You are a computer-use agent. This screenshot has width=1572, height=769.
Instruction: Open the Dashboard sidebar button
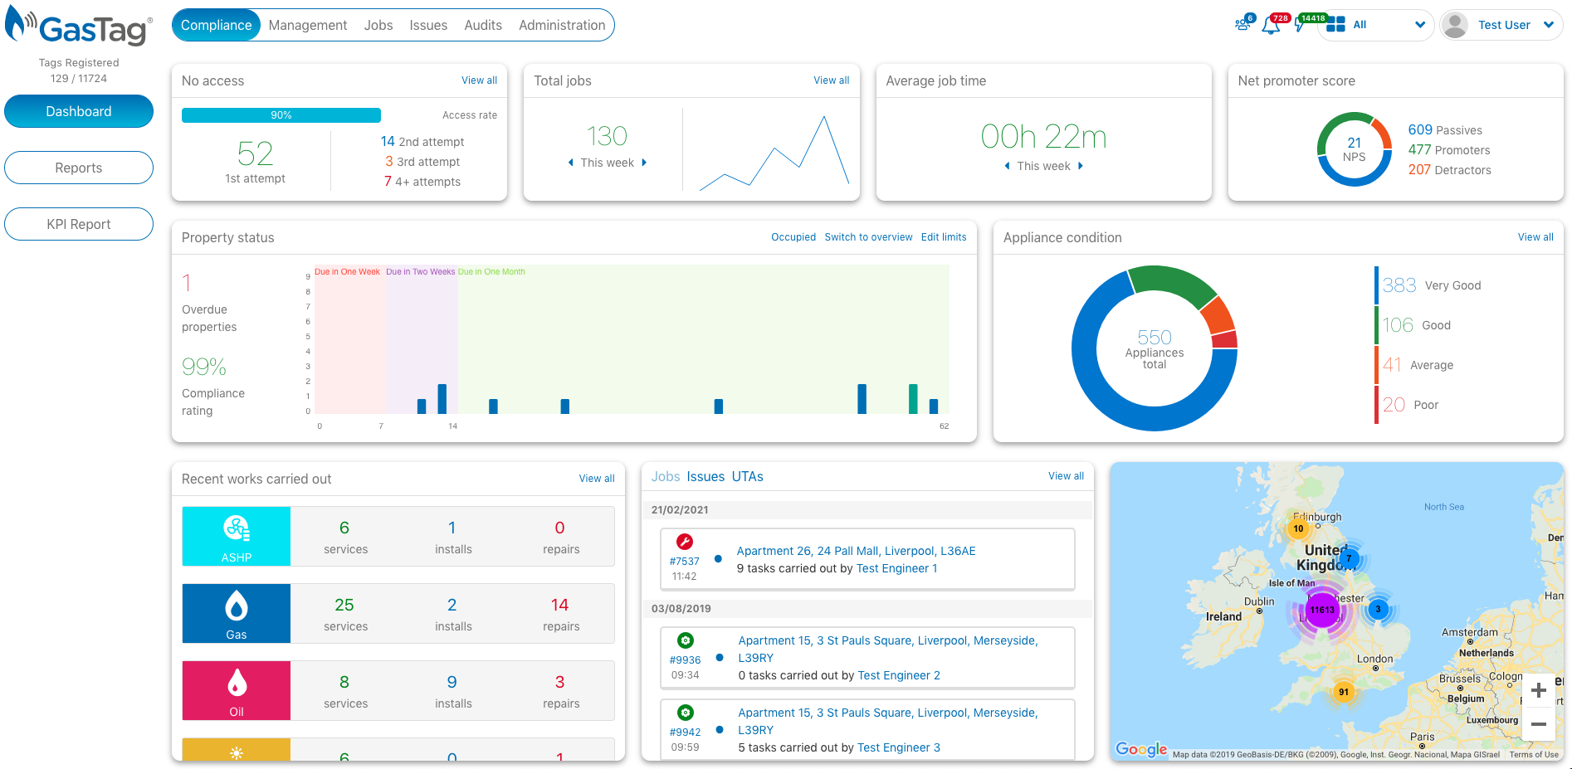tap(79, 111)
